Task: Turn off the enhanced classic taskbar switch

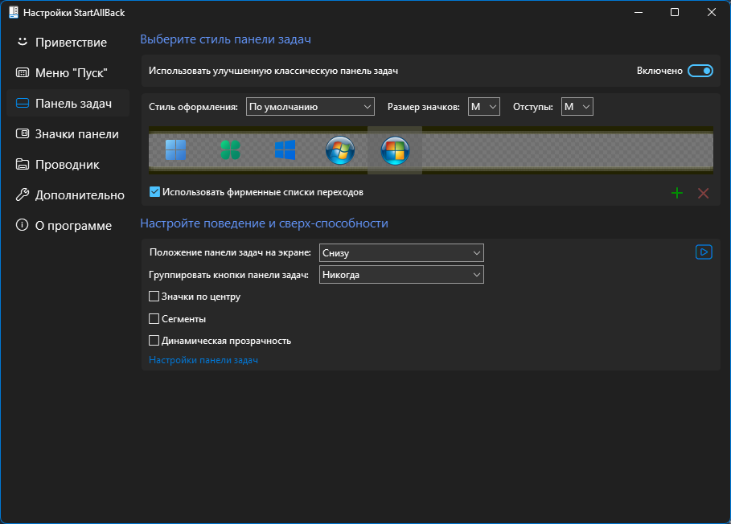Action: coord(700,71)
